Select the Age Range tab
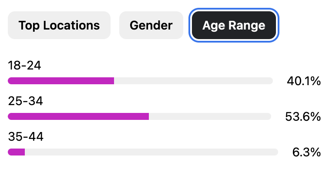Image resolution: width=336 pixels, height=172 pixels. pyautogui.click(x=234, y=25)
